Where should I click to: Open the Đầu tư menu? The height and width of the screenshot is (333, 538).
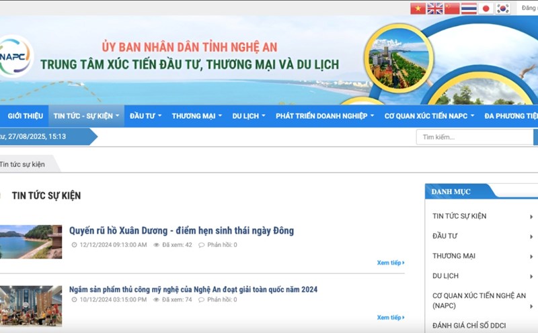tap(145, 116)
